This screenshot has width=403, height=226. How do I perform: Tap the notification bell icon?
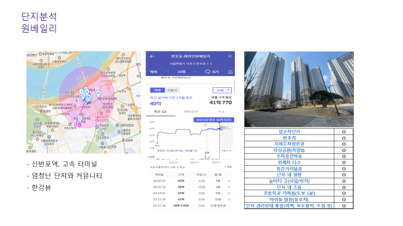pyautogui.click(x=230, y=72)
